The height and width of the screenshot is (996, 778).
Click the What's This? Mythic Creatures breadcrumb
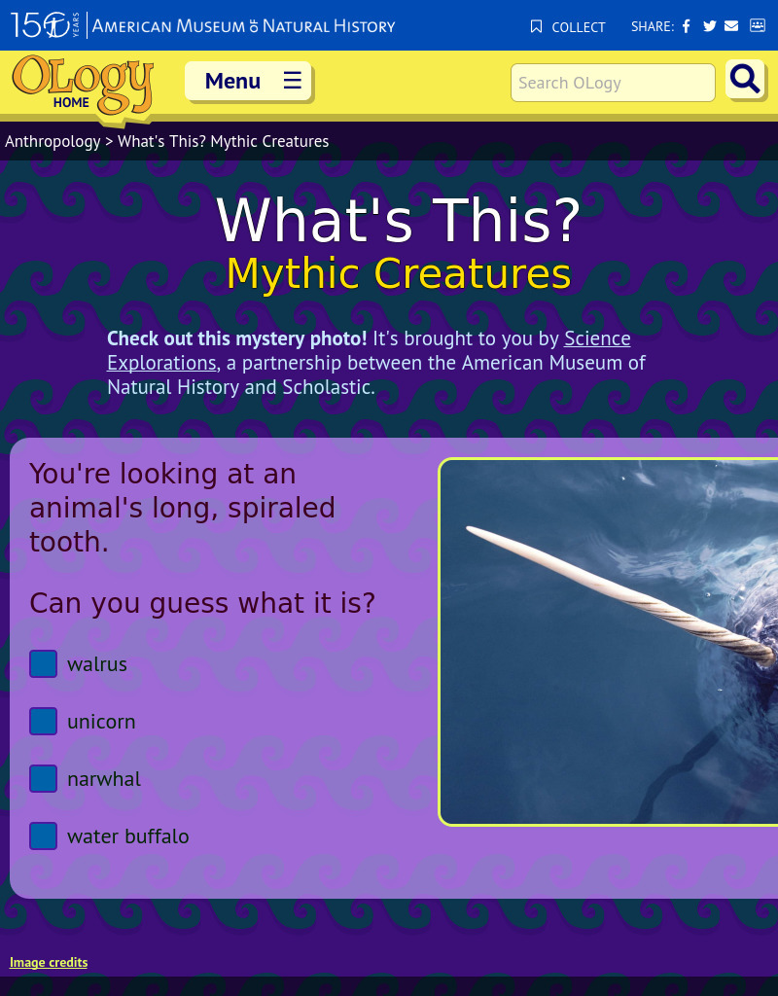223,141
